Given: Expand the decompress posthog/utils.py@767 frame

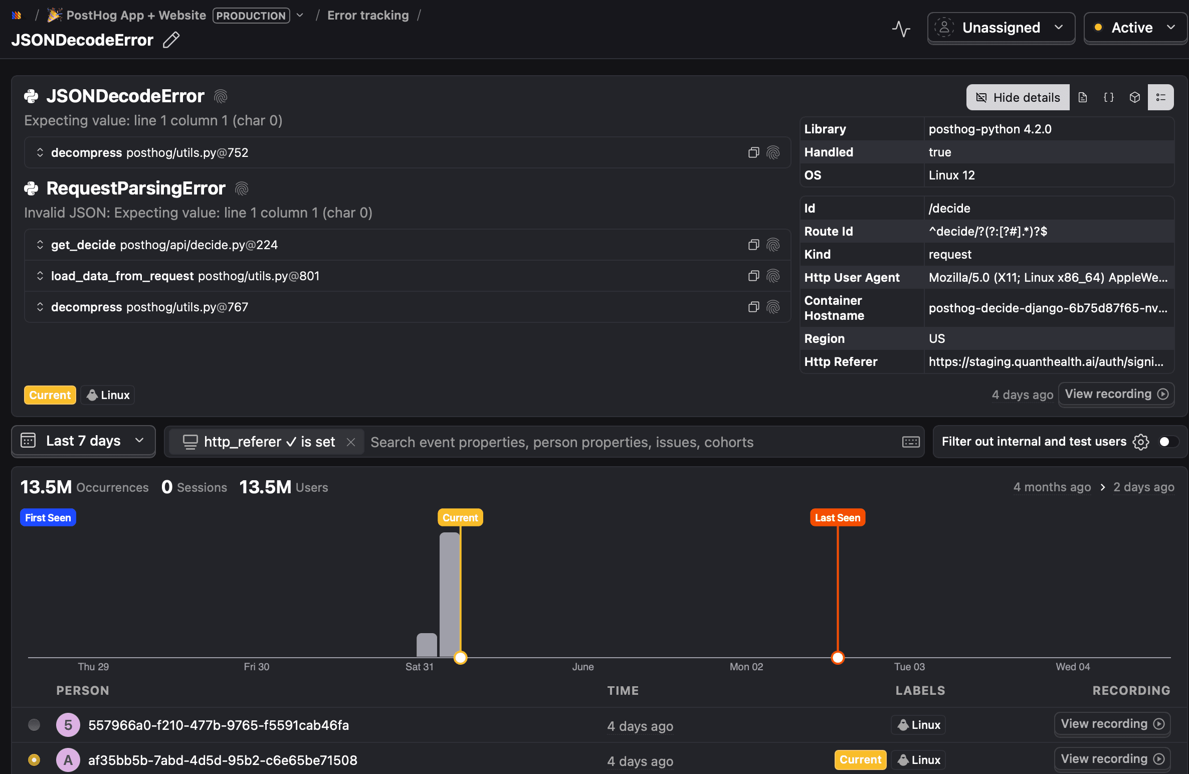Looking at the screenshot, I should tap(40, 307).
